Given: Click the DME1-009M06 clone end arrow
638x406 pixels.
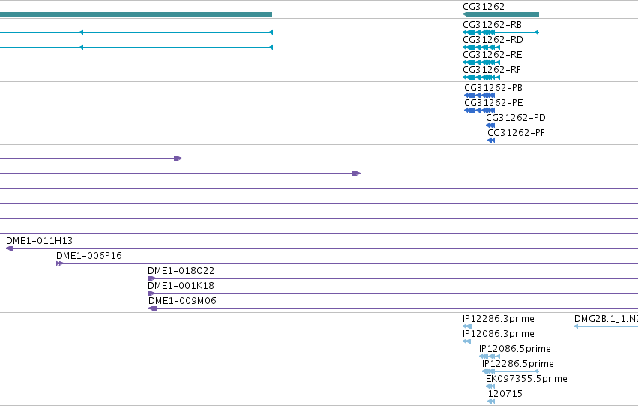Looking at the screenshot, I should pyautogui.click(x=153, y=308).
